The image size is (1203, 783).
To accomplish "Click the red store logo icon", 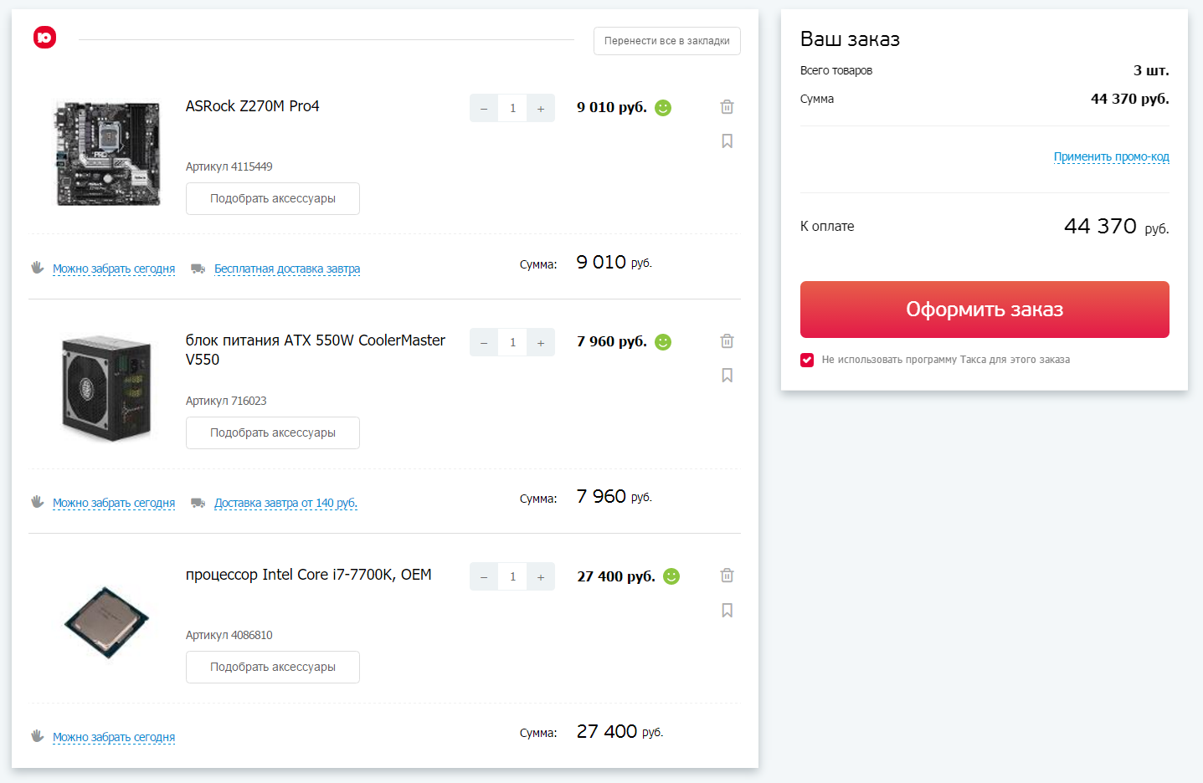I will [45, 37].
